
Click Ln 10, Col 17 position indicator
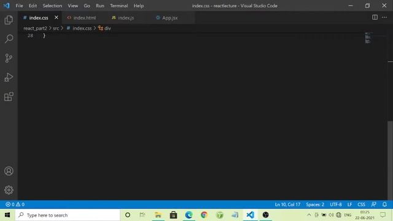pos(287,204)
